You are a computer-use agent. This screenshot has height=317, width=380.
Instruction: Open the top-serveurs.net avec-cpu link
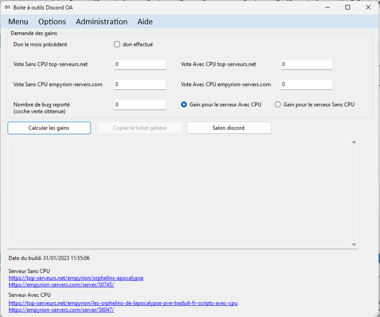click(x=123, y=303)
